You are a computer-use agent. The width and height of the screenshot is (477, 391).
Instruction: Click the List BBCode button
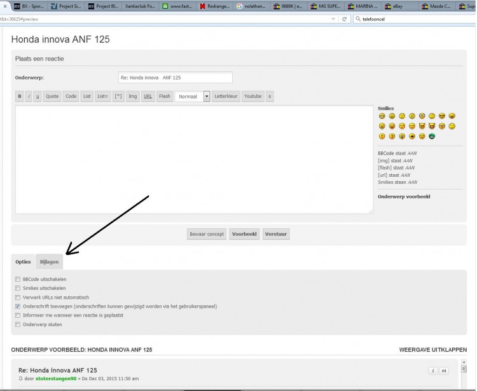click(87, 97)
